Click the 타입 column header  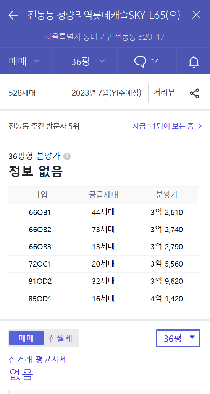(40, 195)
